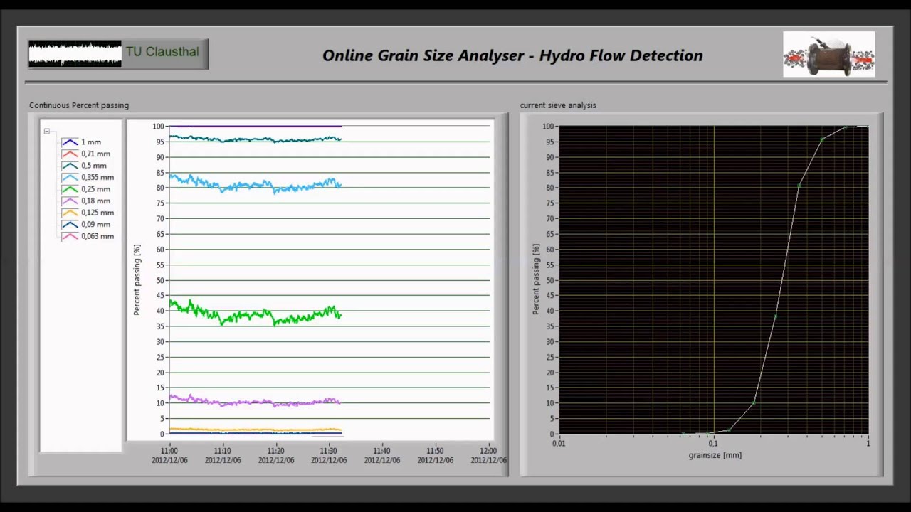This screenshot has width=911, height=512.
Task: Select the '0,355 mm' legend label
Action: click(x=98, y=177)
